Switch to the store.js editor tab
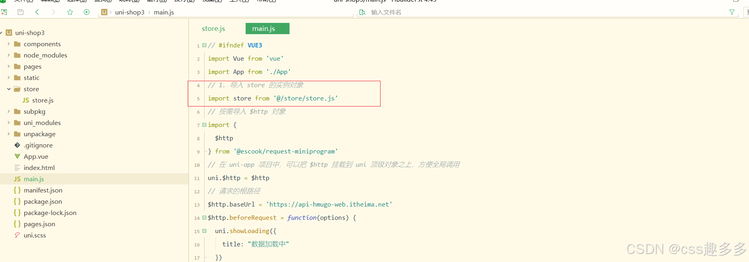749x262 pixels. tap(213, 29)
